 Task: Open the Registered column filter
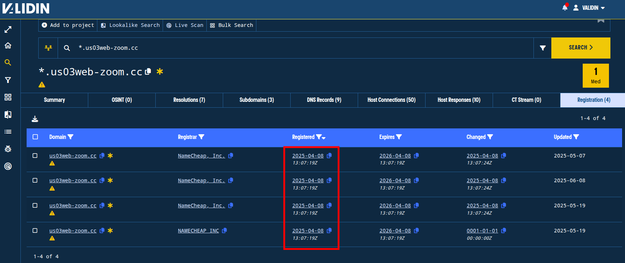click(319, 137)
